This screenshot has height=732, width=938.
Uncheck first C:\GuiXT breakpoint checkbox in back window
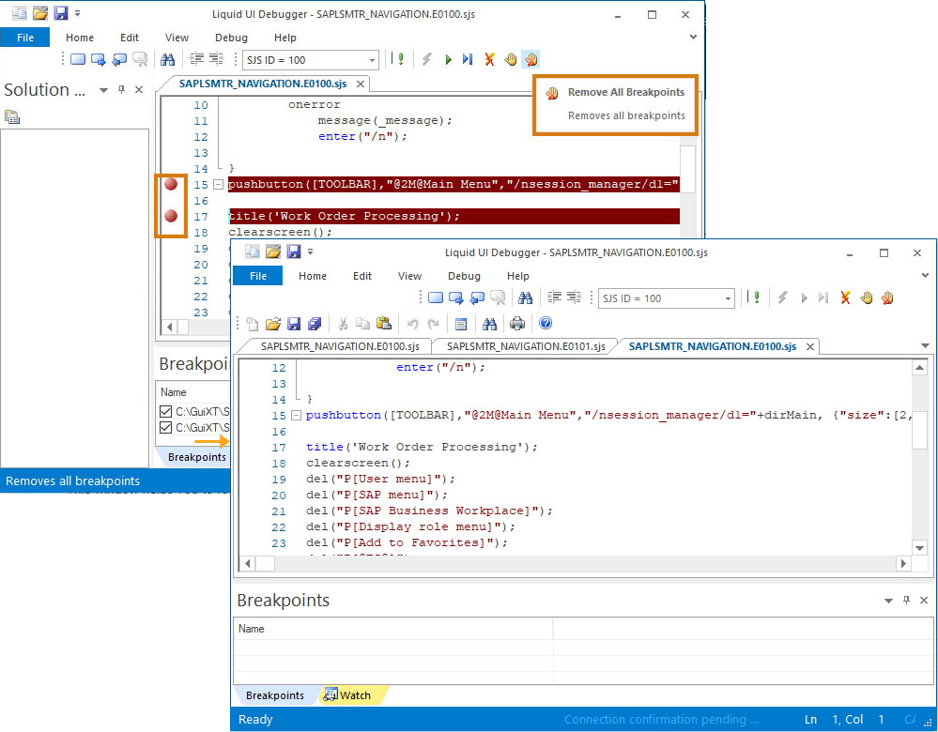pos(165,411)
